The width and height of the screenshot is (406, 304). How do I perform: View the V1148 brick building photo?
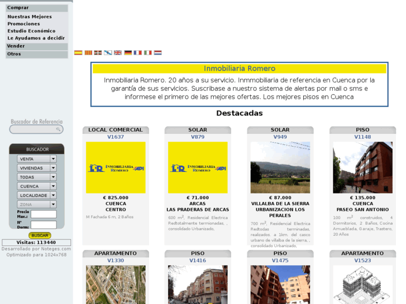coord(362,167)
